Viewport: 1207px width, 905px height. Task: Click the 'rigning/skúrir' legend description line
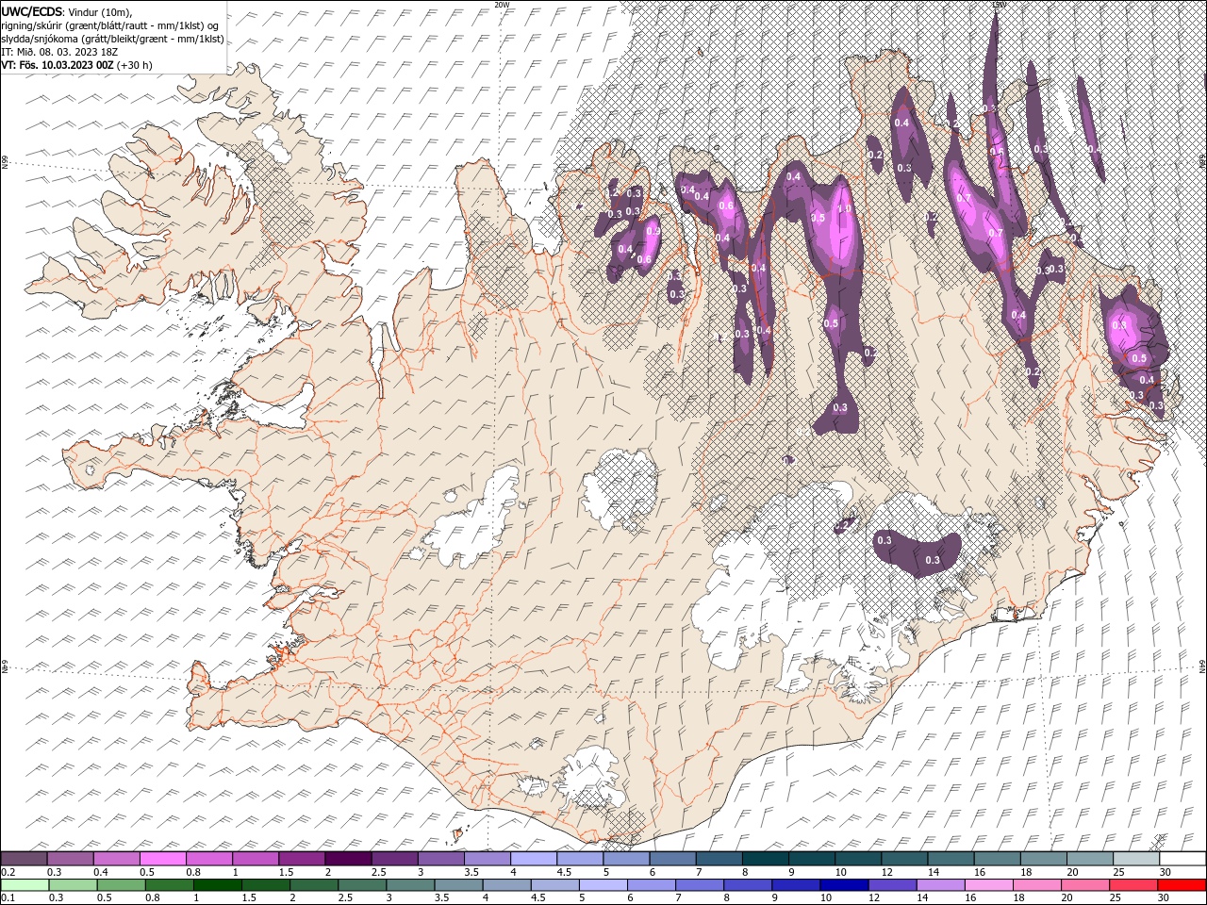click(110, 25)
